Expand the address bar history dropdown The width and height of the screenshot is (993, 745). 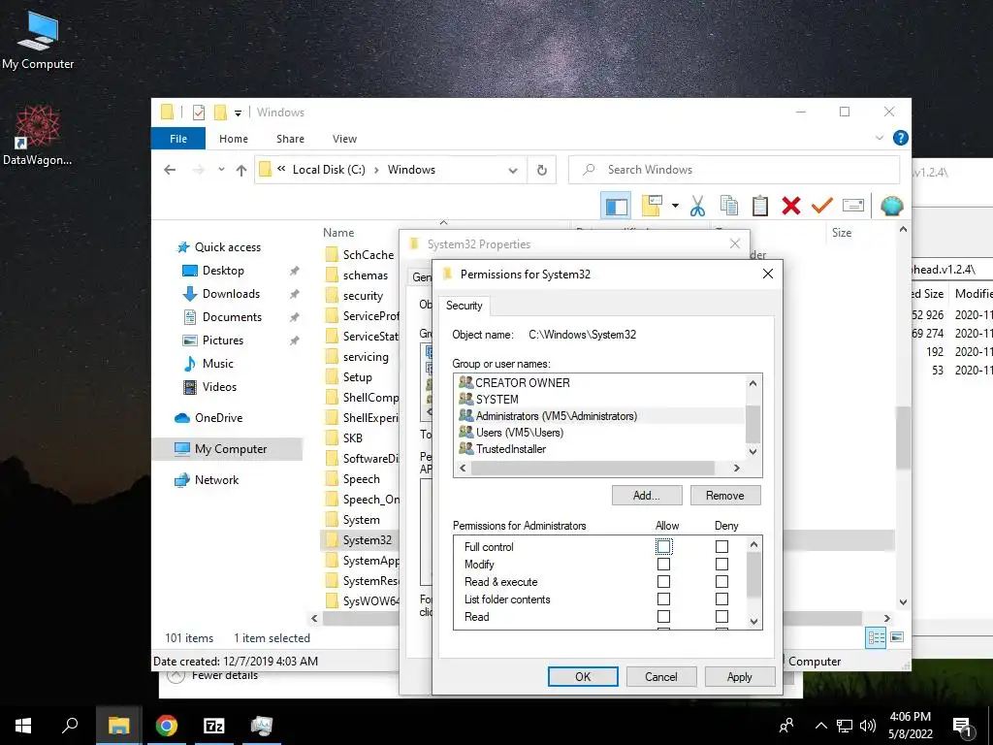(x=513, y=171)
